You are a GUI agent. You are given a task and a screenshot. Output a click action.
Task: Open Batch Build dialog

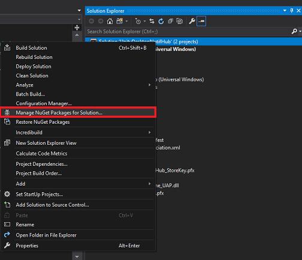[x=78, y=94]
